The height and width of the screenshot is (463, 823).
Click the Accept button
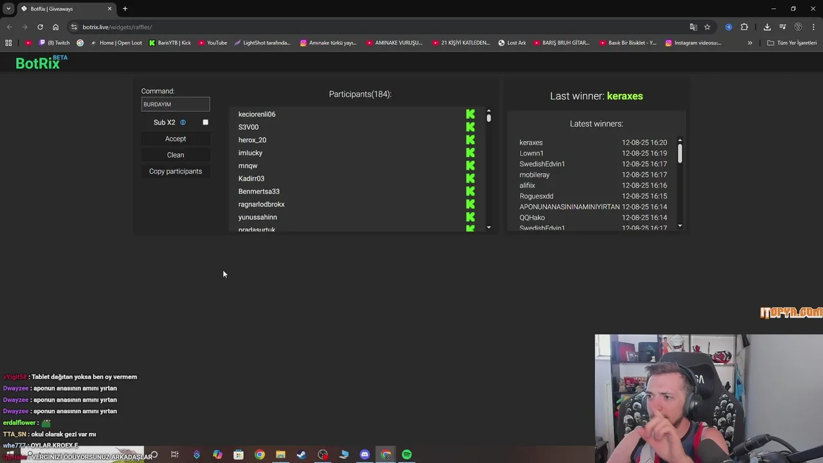(x=176, y=139)
